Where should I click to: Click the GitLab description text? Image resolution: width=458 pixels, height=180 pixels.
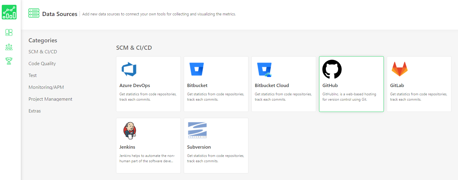(x=419, y=97)
